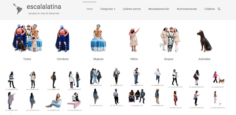Open the walking woman holding camera cutout
This screenshot has height=115, width=236.
175,77
